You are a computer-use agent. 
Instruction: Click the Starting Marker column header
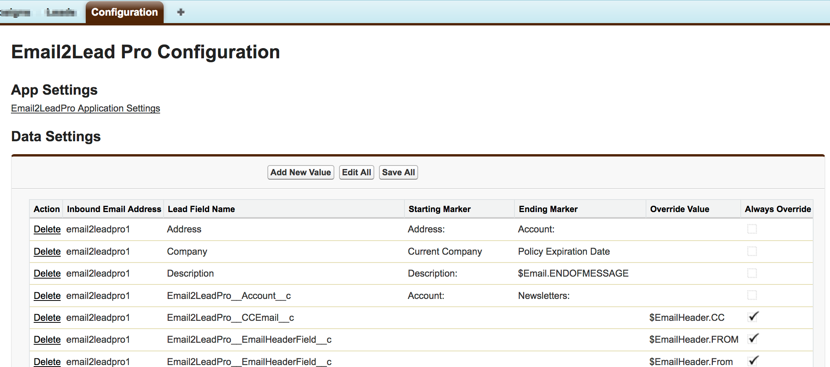439,209
